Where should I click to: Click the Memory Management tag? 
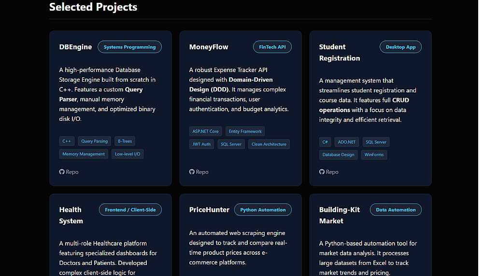click(84, 154)
